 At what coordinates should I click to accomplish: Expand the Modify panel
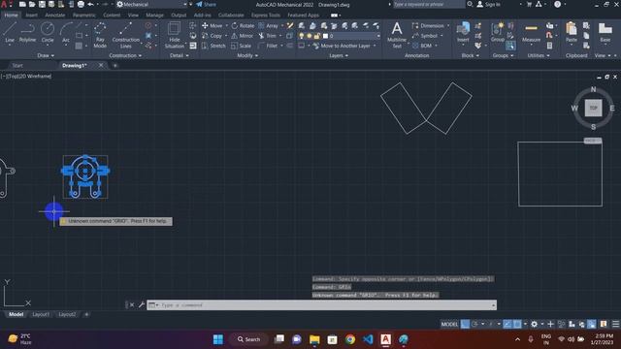(x=247, y=56)
